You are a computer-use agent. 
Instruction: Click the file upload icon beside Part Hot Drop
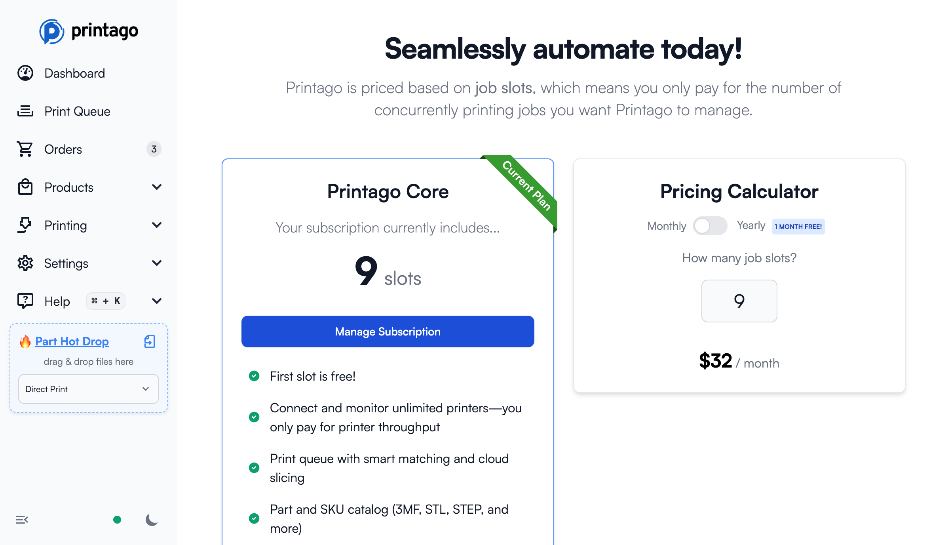(x=149, y=341)
